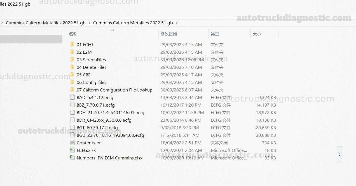This screenshot has width=356, height=186.
Task: Open the 05 CBF folder icon
Action: tap(72, 74)
